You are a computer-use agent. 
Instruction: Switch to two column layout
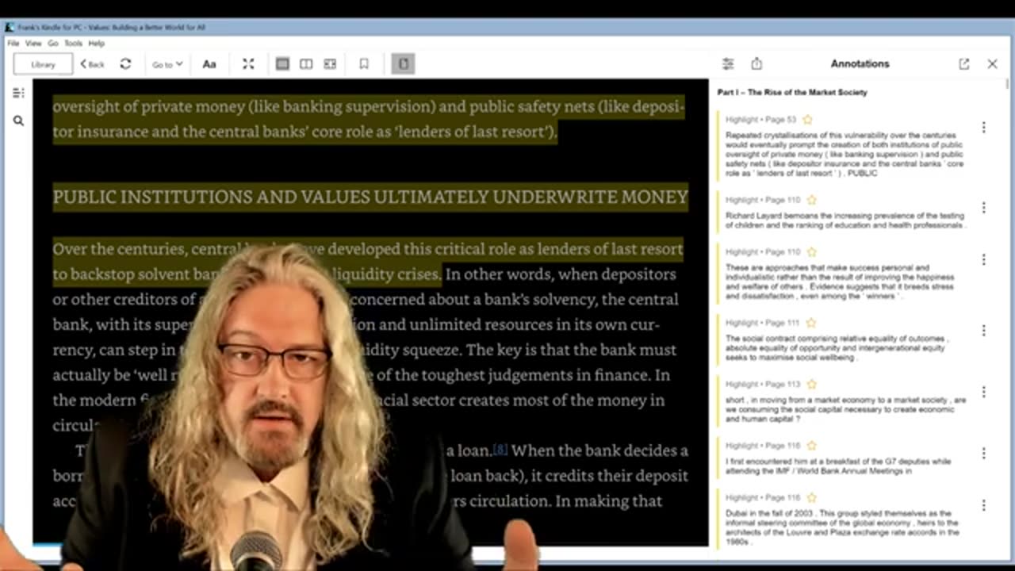click(306, 64)
